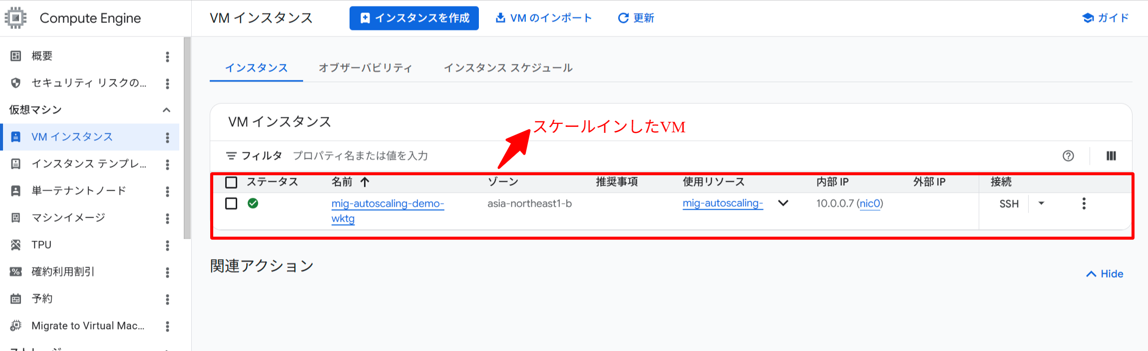Open more options for マシンイメージ
1148x351 pixels.
coord(167,218)
